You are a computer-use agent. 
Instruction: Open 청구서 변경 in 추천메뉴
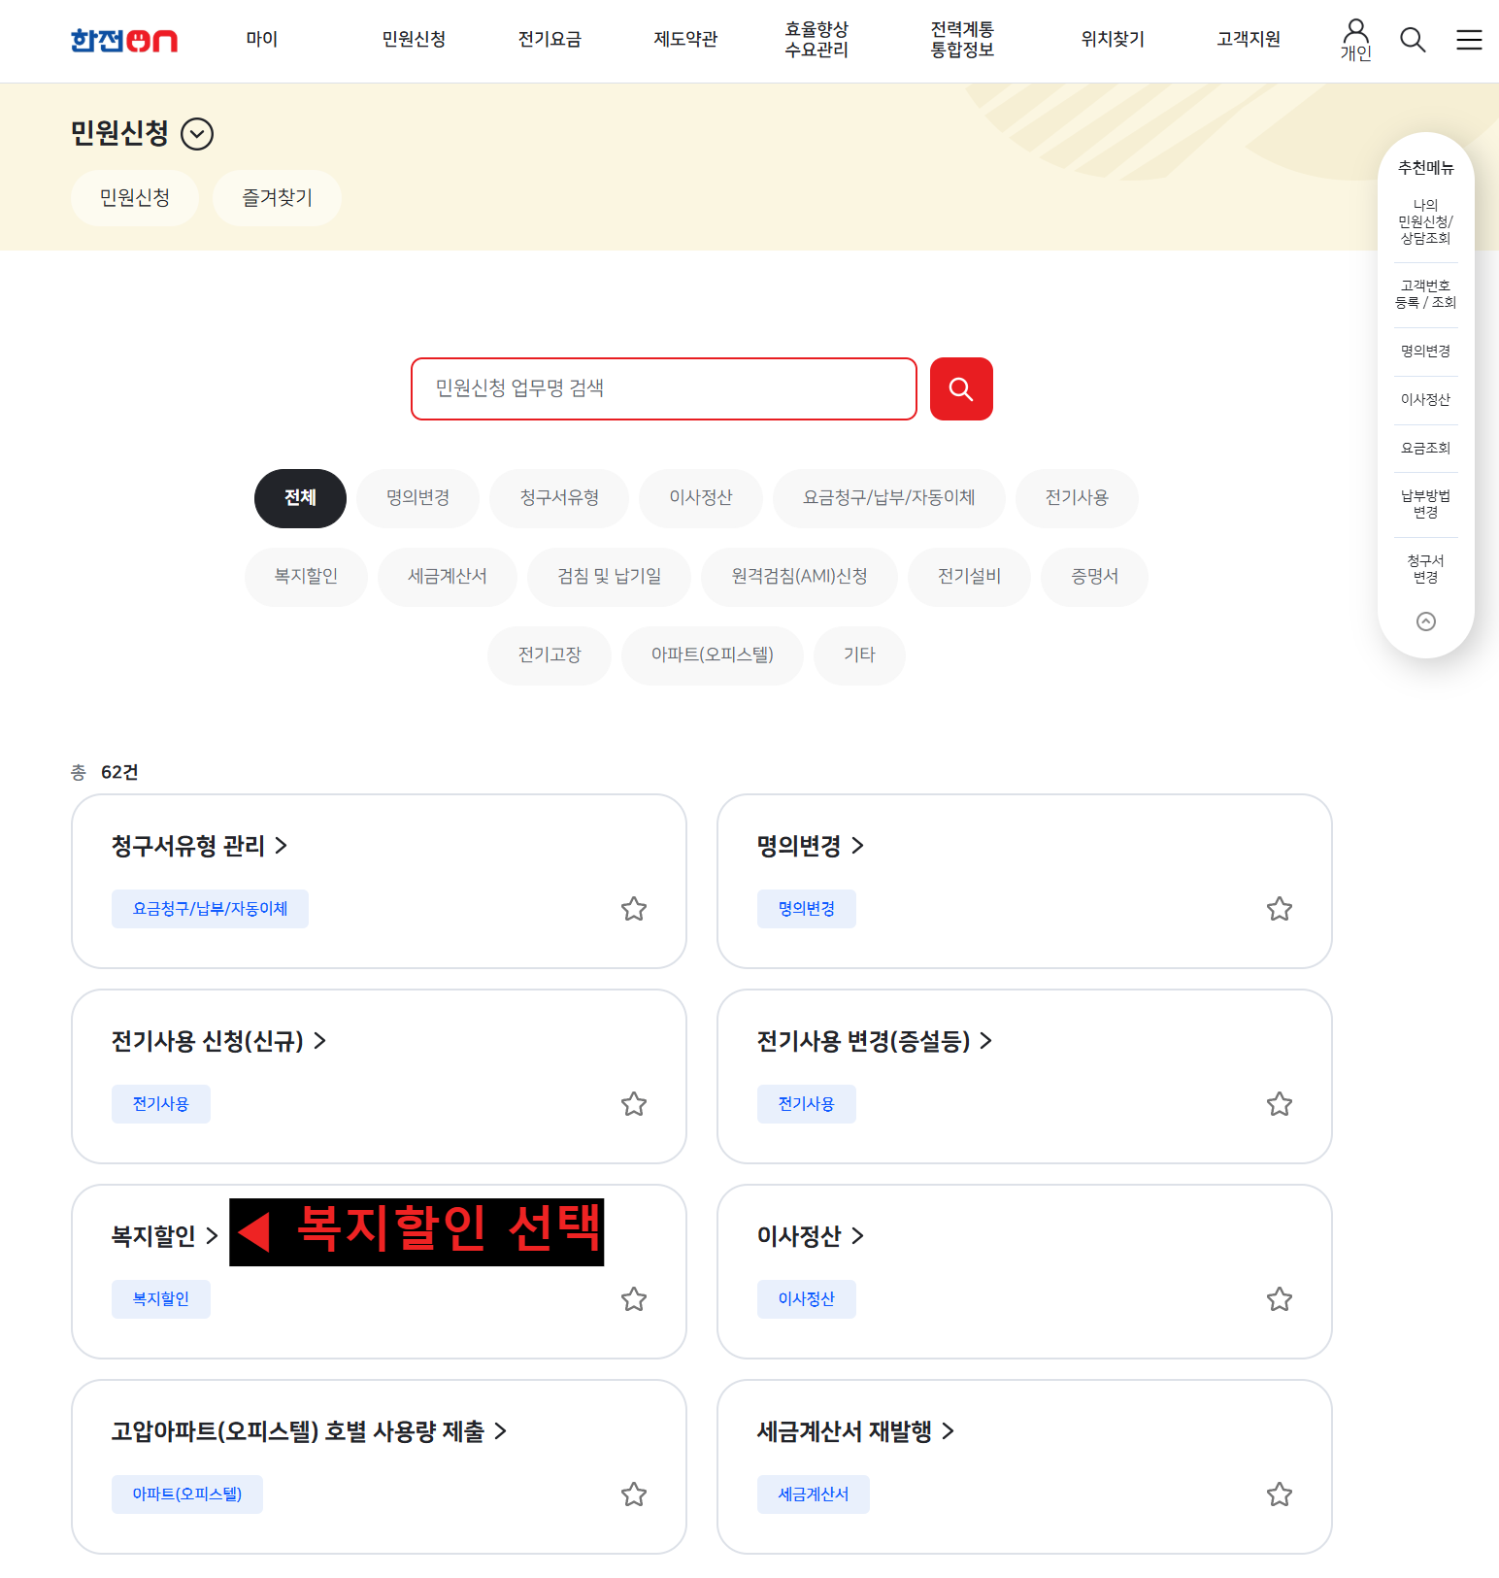coord(1425,570)
